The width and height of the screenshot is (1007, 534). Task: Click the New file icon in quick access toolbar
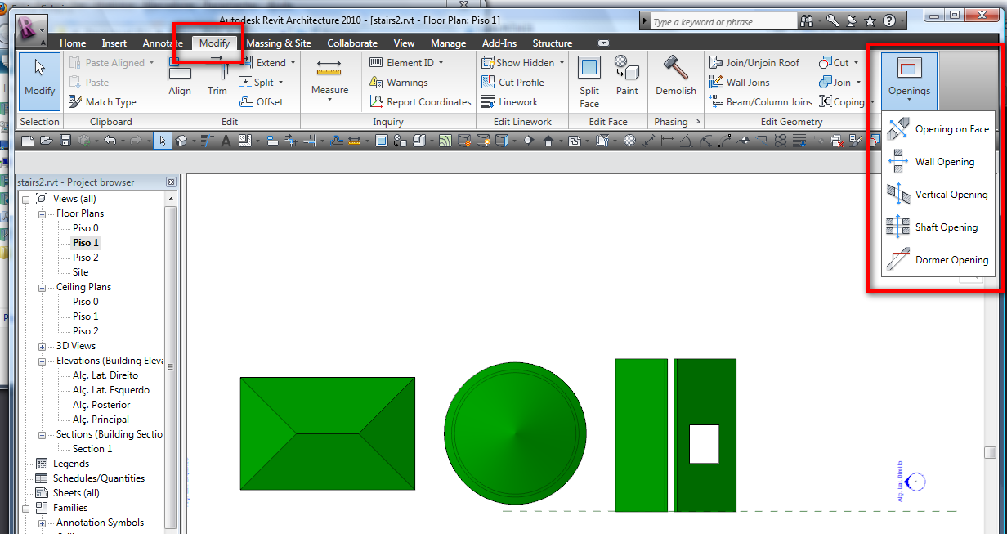point(27,141)
